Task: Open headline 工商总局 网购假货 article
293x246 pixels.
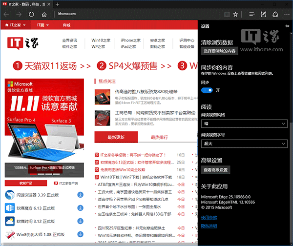Action: tap(155, 113)
